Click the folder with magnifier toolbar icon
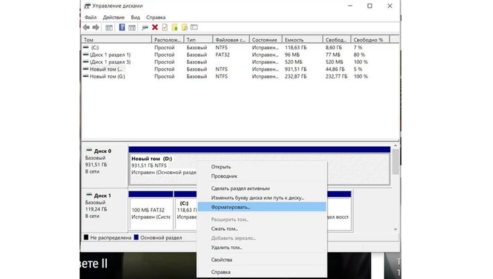The image size is (493, 279). pos(185,27)
